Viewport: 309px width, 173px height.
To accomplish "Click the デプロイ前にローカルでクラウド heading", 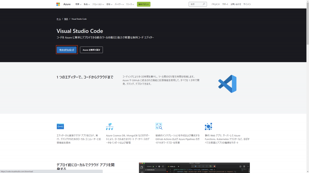I will tap(85, 167).
